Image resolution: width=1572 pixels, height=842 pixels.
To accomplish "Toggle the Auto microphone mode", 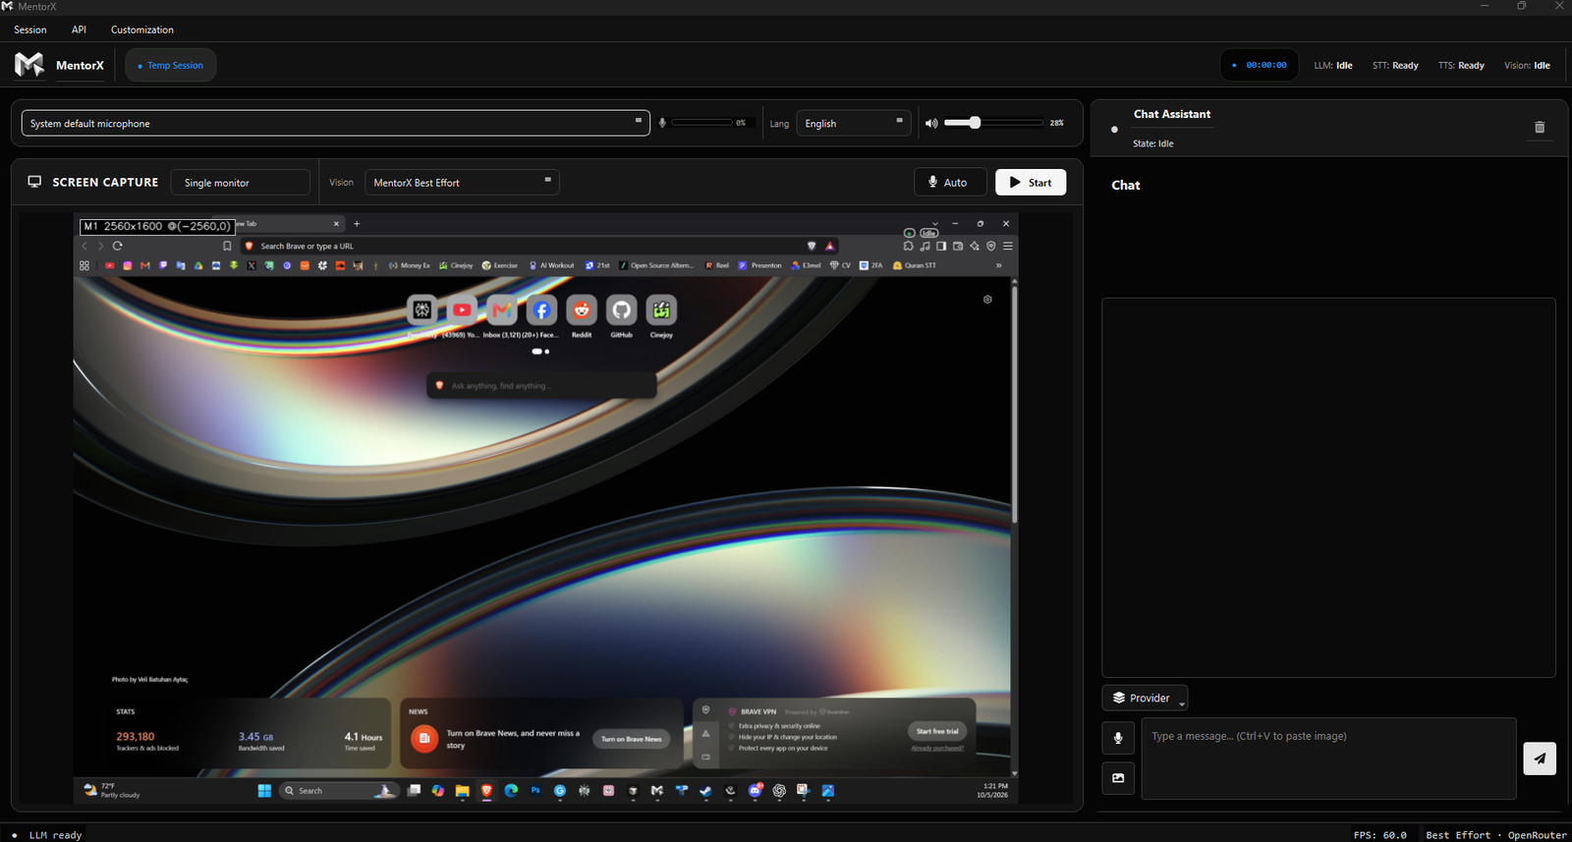I will [950, 183].
